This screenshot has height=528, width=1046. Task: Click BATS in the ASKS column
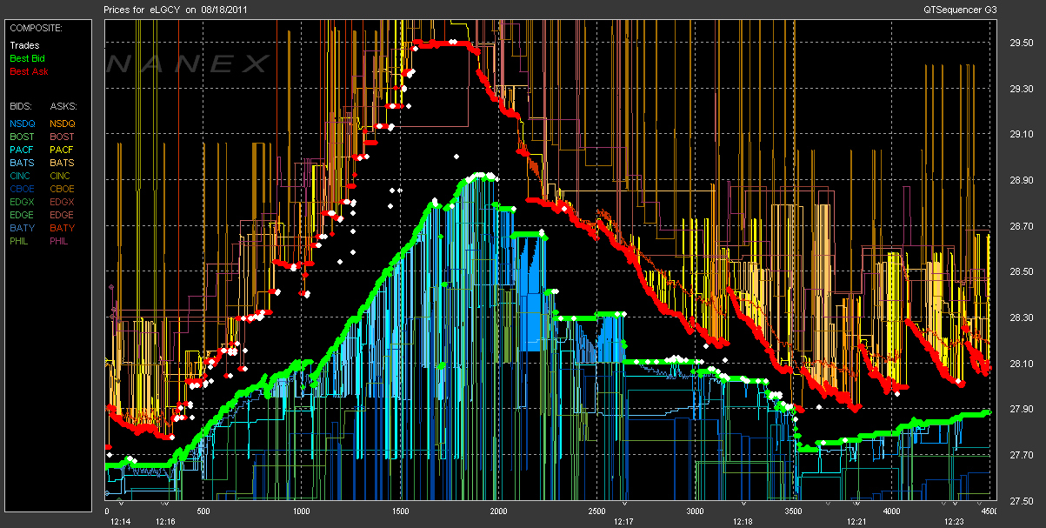point(63,163)
